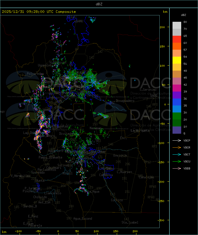The width and height of the screenshot is (198, 235).
Task: Click the Agua_Toro map label
Action: click(x=55, y=151)
